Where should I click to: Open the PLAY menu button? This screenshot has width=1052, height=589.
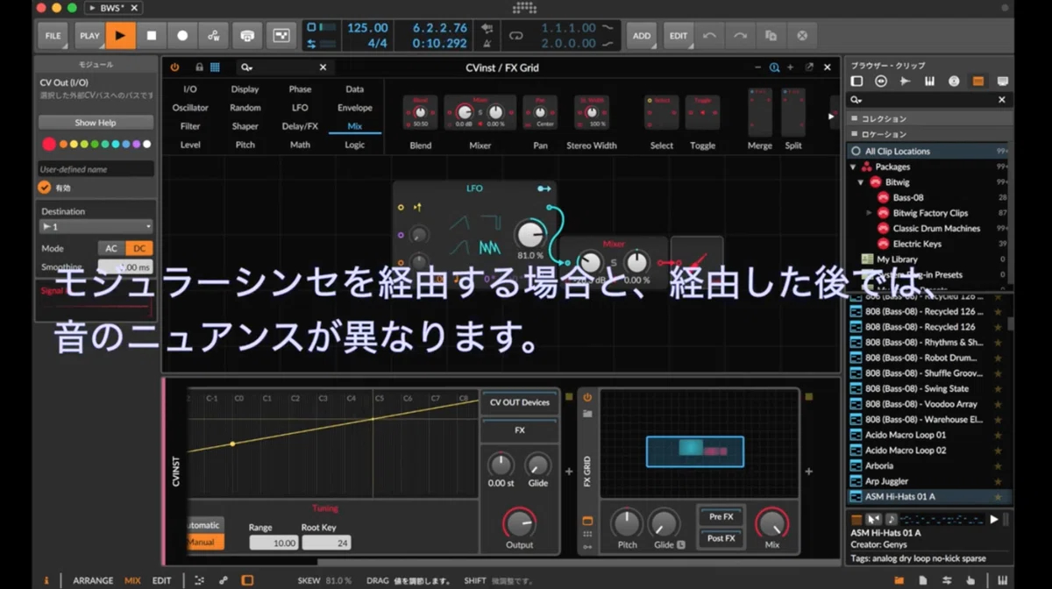(89, 36)
